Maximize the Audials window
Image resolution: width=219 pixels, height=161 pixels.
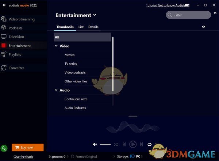point(205,5)
